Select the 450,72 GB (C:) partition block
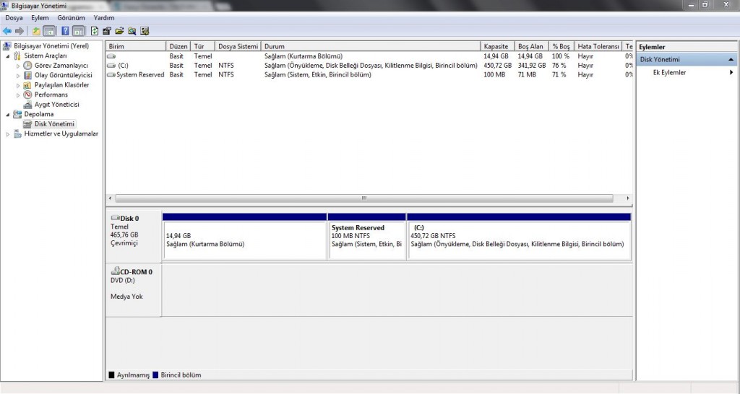Viewport: 740px width, 394px height. point(518,240)
